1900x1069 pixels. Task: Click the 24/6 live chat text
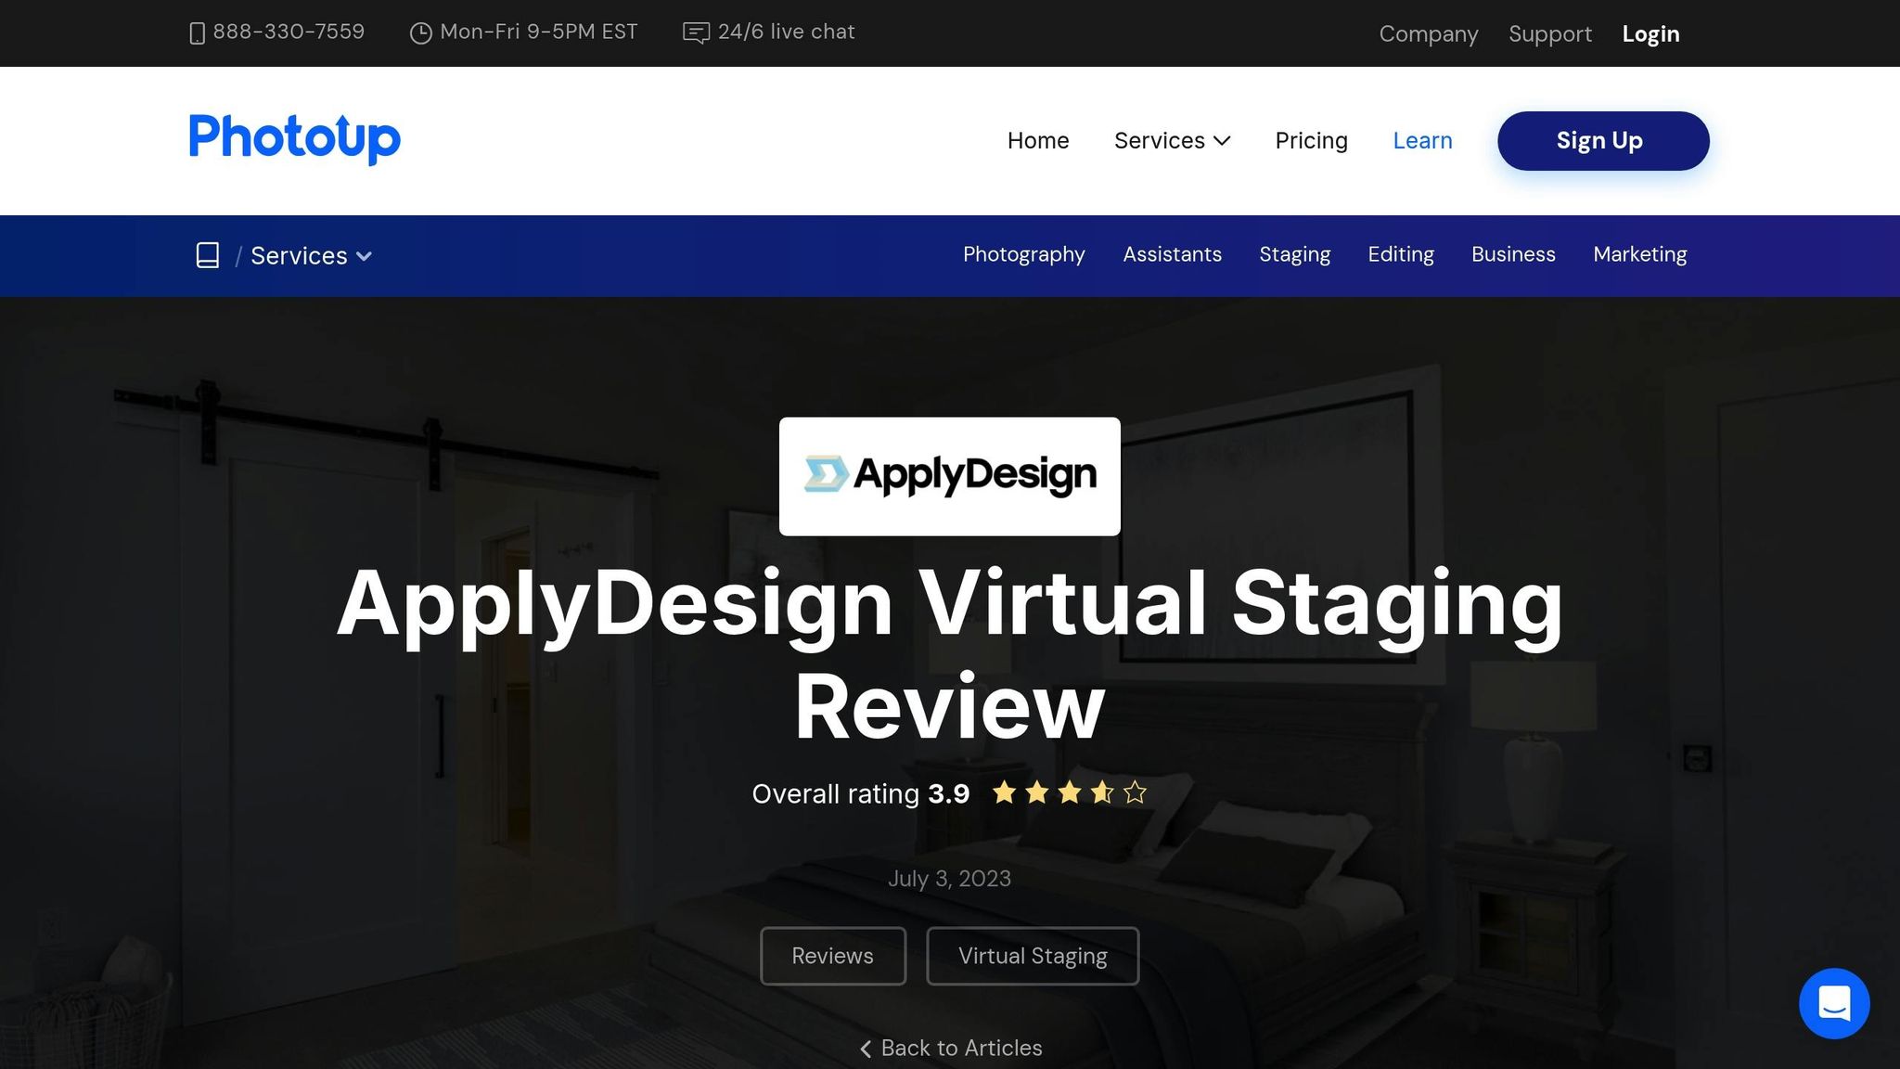coord(786,32)
